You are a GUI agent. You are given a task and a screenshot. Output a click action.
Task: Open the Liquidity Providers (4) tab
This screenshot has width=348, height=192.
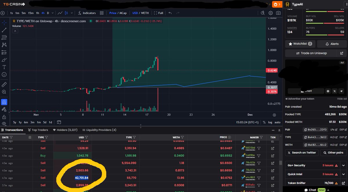click(x=99, y=130)
